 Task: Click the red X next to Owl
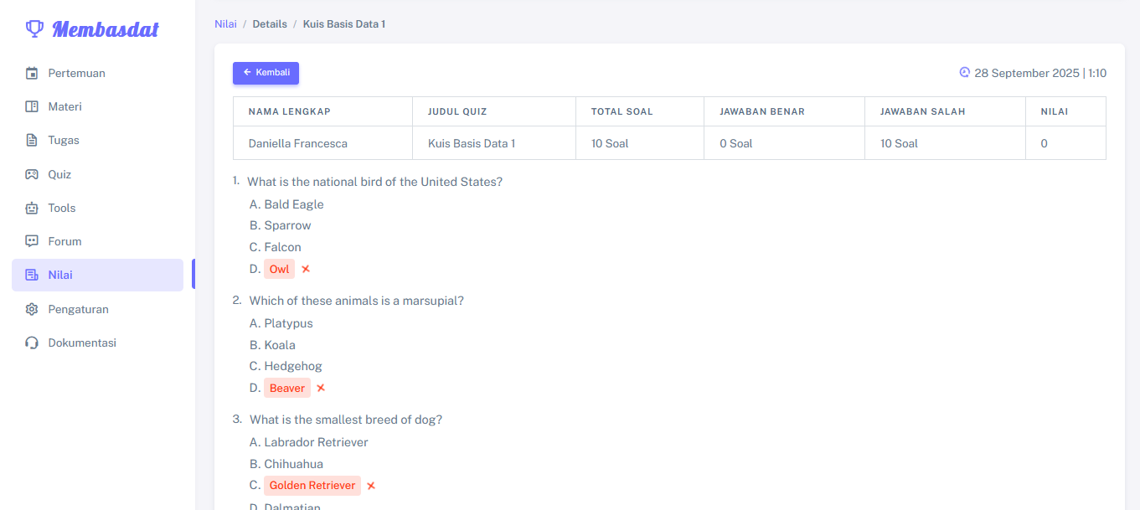[x=306, y=269]
